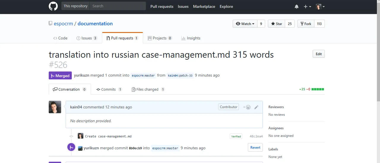This screenshot has height=163, width=380.
Task: Expand the plus create-new menu
Action: tap(307, 7)
